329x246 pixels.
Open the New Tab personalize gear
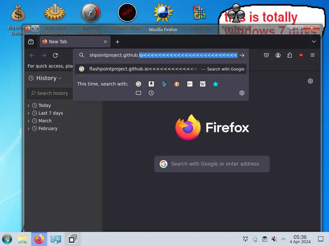310,81
